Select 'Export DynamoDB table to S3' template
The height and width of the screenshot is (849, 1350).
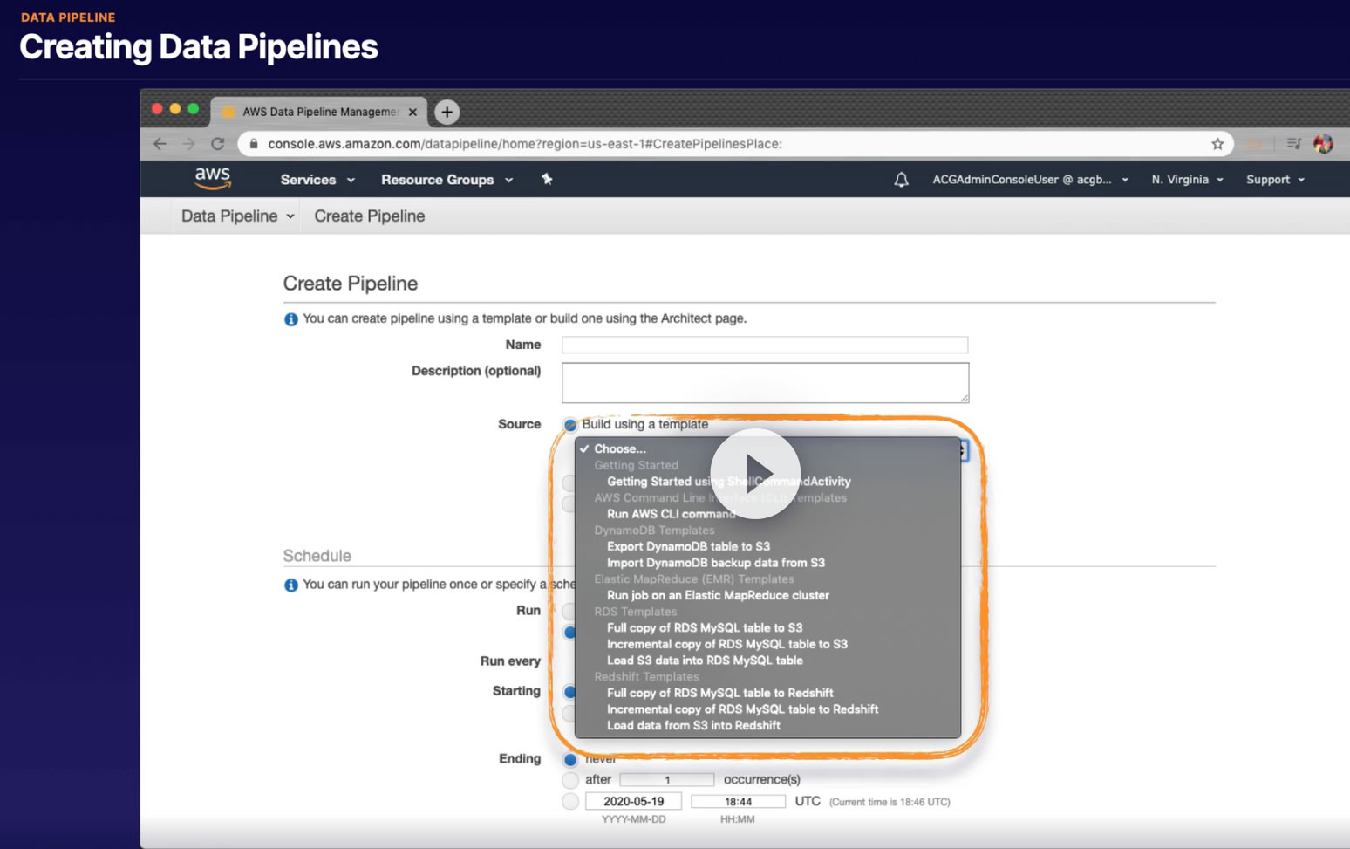688,547
